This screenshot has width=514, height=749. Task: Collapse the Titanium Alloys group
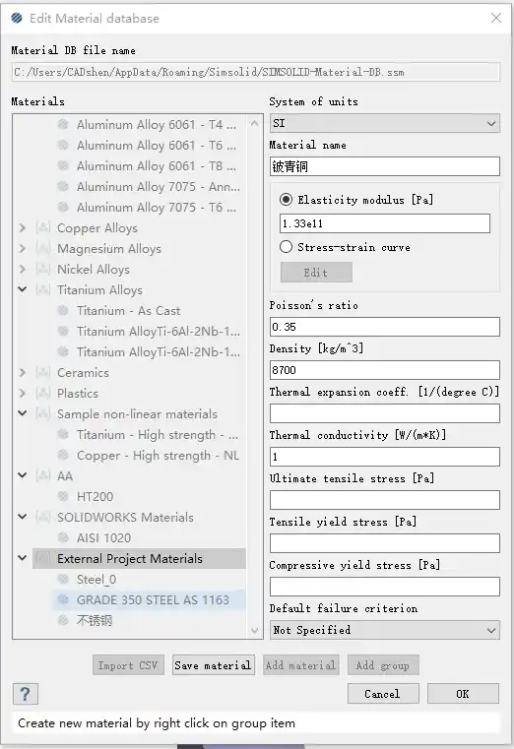(x=22, y=289)
